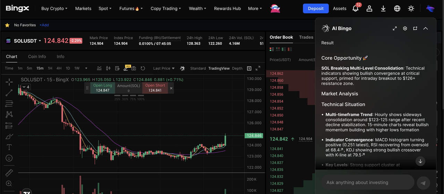The height and width of the screenshot is (194, 444).
Task: Start a new AI Bingo chat
Action: 415,28
